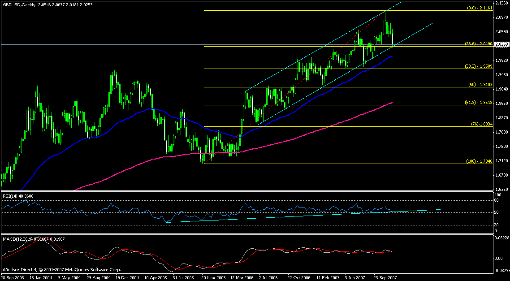The image size is (510, 281).
Task: Click the 2.0590 price scale value
Action: 501,31
